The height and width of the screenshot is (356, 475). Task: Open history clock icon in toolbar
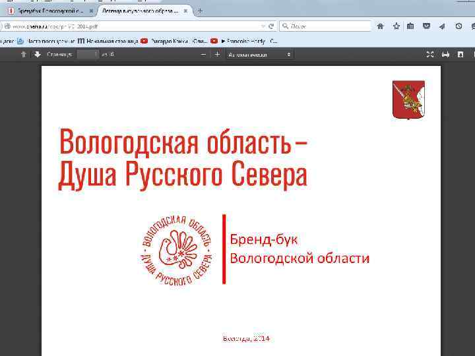tap(459, 26)
